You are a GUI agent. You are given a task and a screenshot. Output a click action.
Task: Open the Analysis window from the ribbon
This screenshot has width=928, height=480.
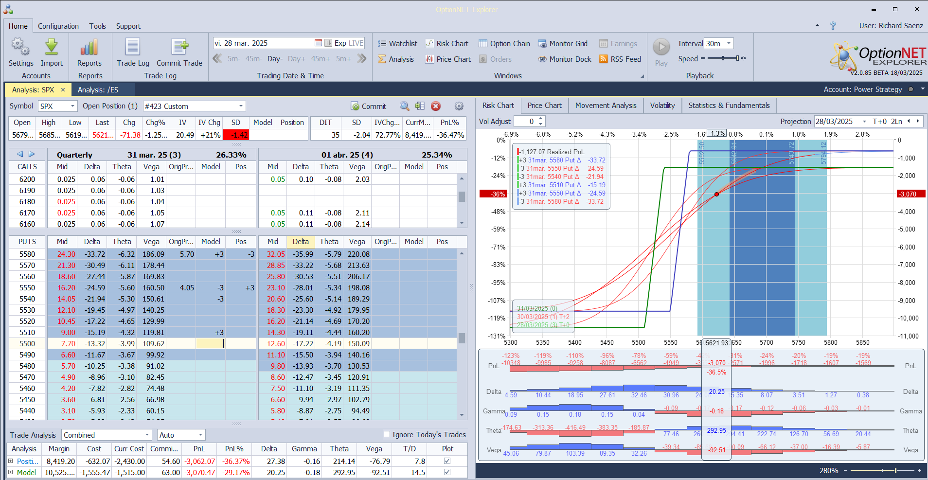(396, 59)
